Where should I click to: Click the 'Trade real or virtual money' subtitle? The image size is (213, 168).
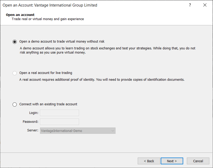[48, 19]
